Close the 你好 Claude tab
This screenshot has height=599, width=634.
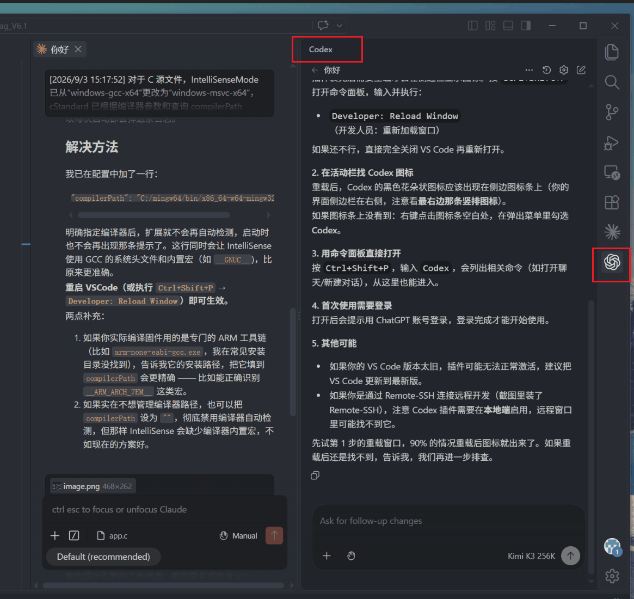coord(78,50)
